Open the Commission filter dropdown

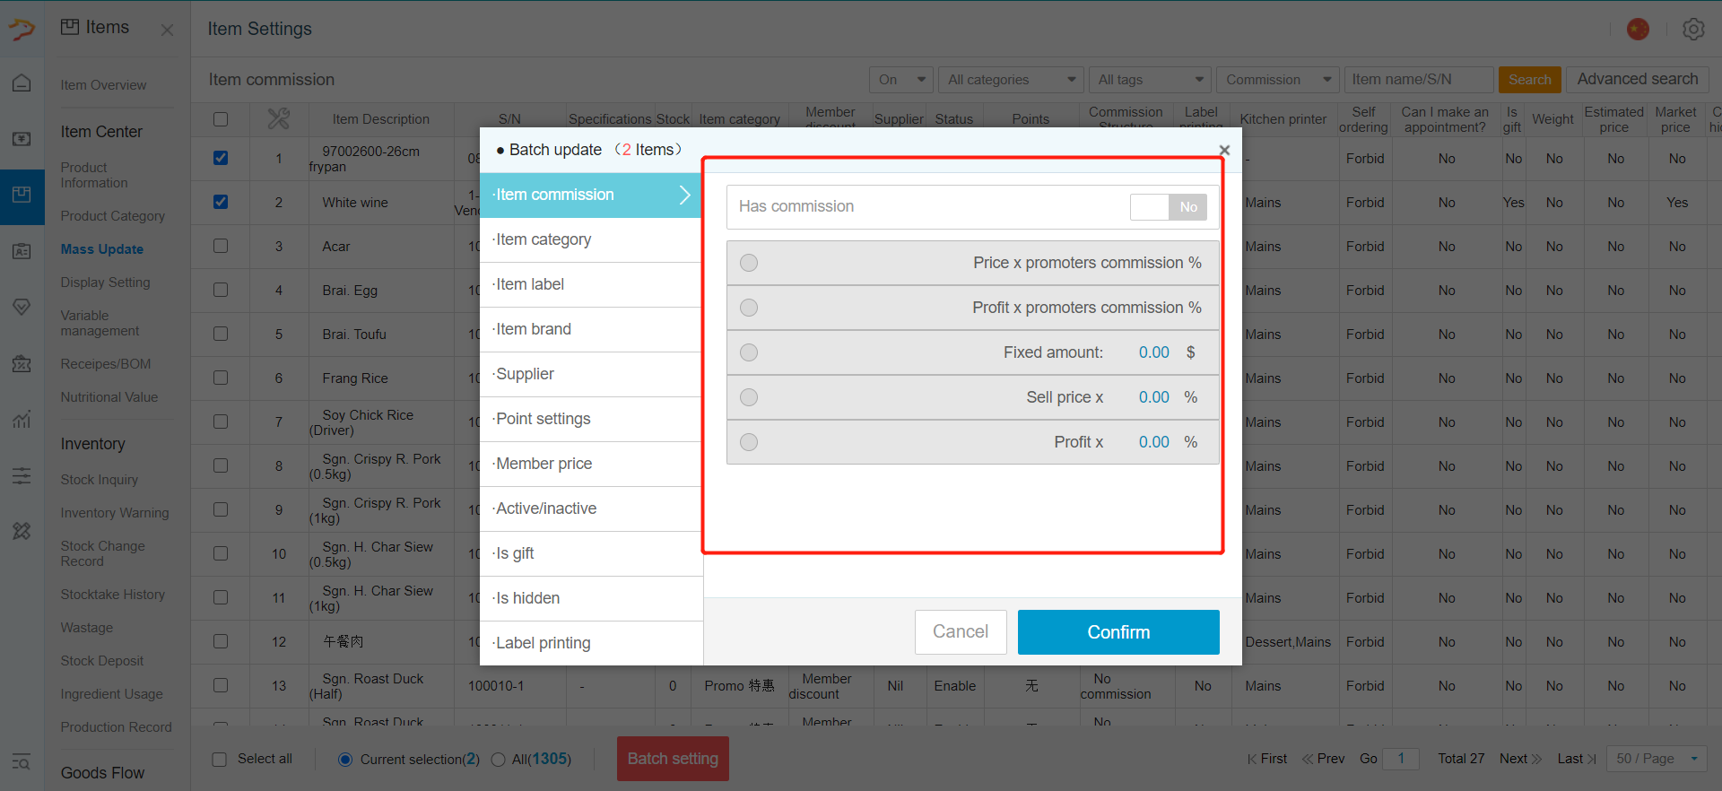click(x=1278, y=80)
